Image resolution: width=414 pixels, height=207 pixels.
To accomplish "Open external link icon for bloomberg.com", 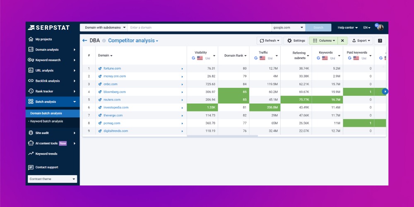I will pyautogui.click(x=100, y=92).
